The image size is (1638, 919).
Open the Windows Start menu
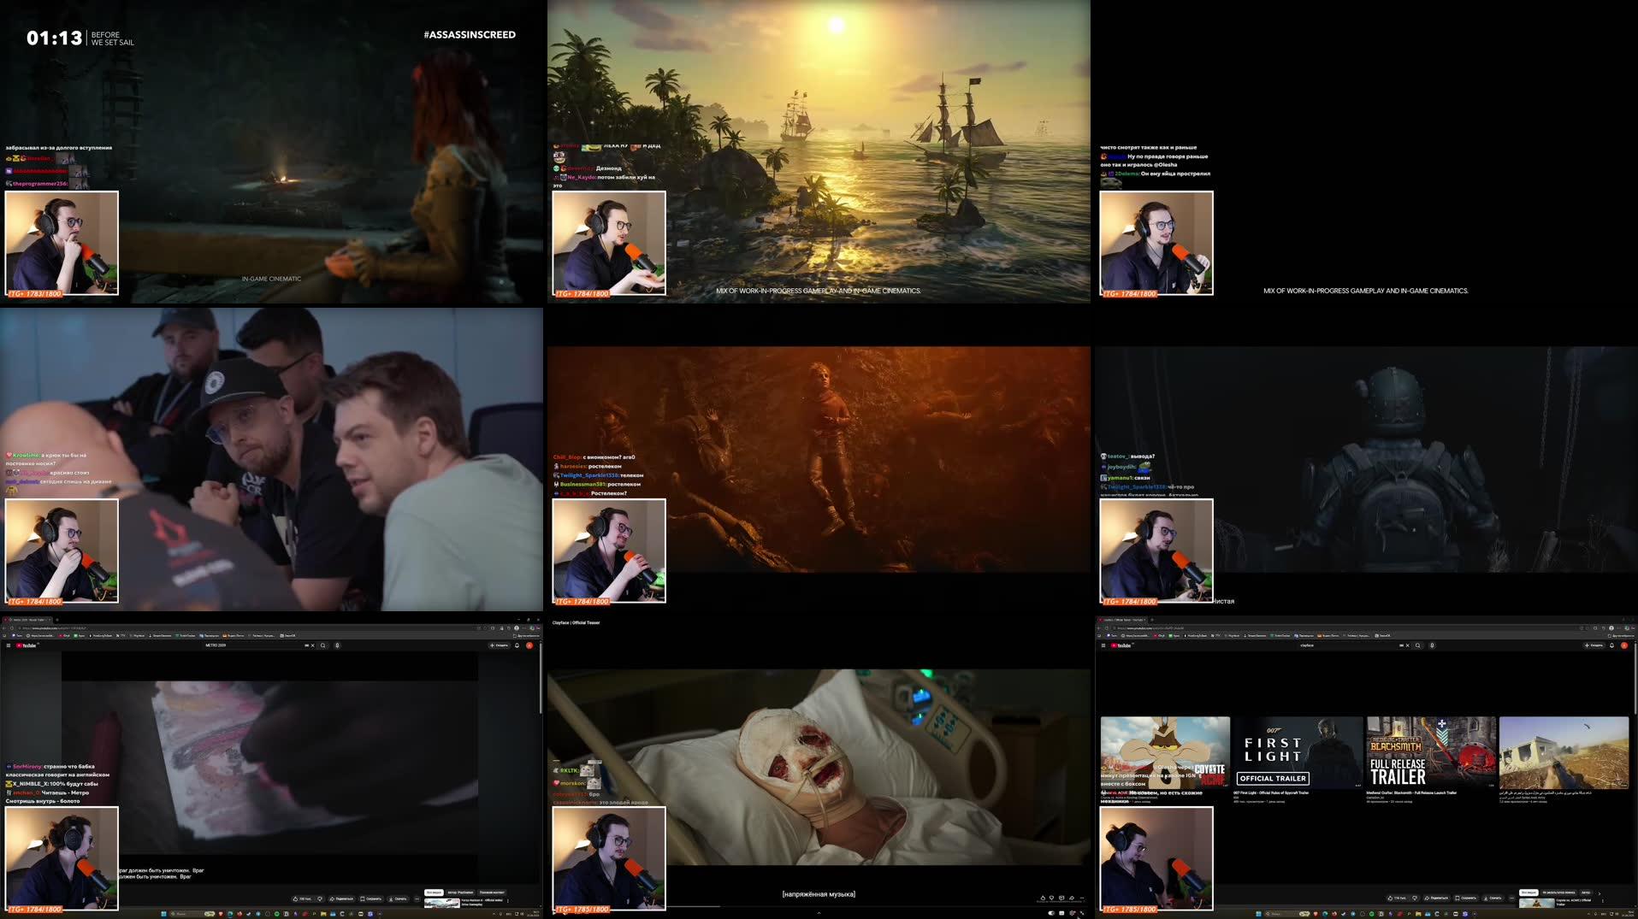tap(164, 914)
